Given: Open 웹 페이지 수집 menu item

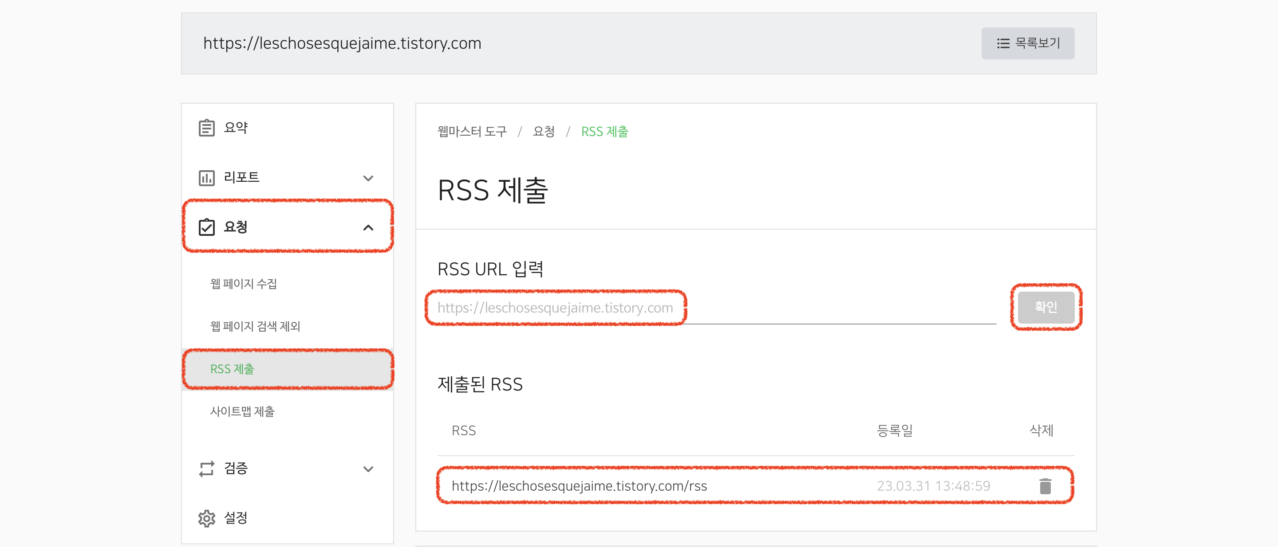Looking at the screenshot, I should (243, 284).
